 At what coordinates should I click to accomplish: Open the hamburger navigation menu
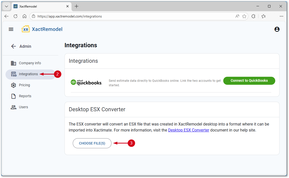(x=11, y=29)
